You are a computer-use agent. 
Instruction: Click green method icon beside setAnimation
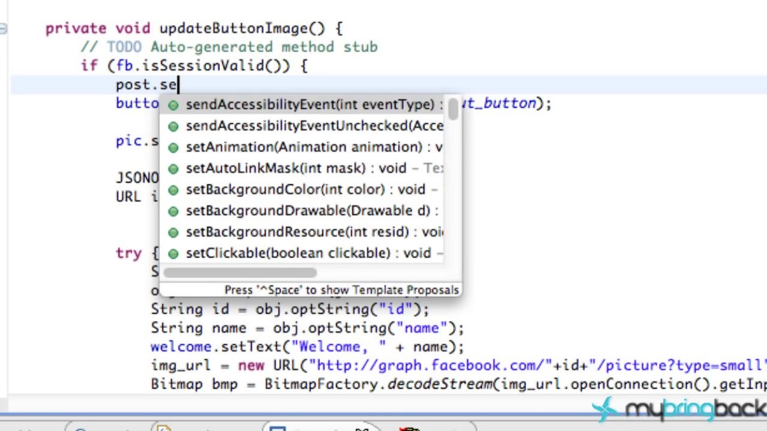[173, 148]
